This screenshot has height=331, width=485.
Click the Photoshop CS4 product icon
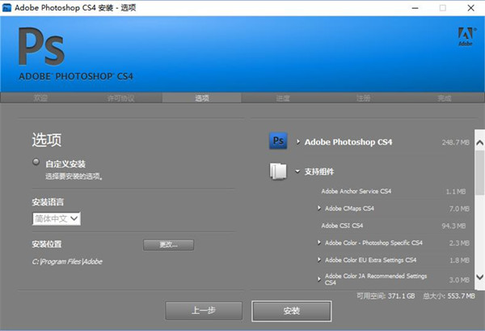click(x=277, y=141)
